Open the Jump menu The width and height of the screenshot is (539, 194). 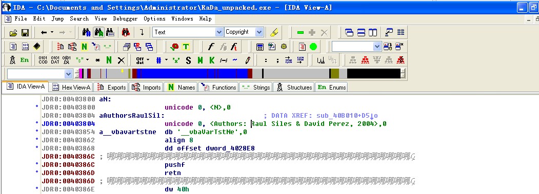tap(58, 18)
